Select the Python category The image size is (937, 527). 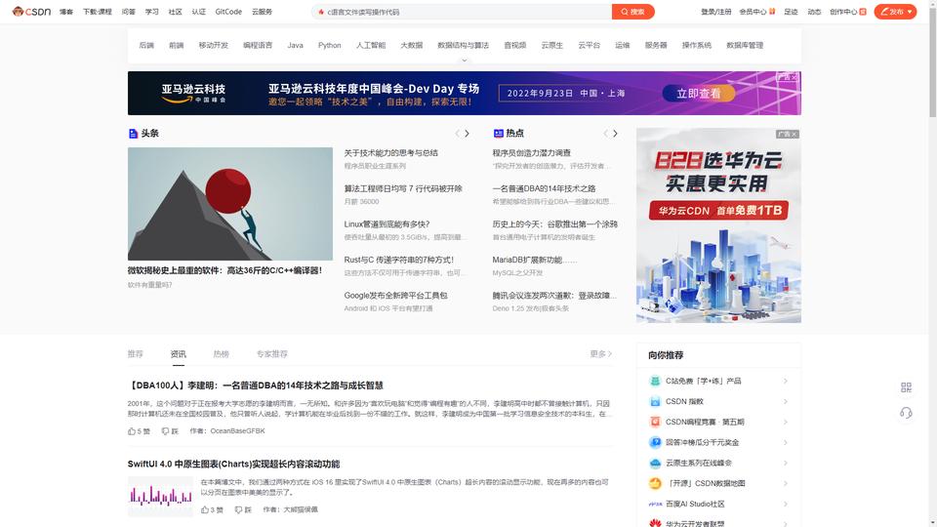pyautogui.click(x=329, y=46)
